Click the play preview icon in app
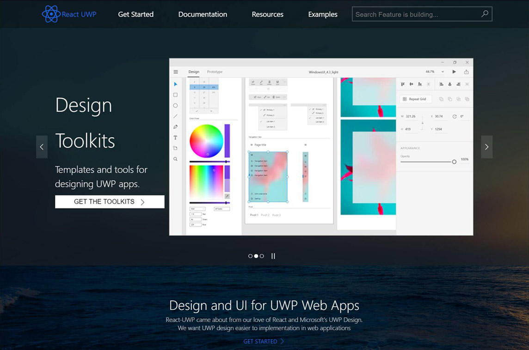Image resolution: width=529 pixels, height=350 pixels. (454, 72)
